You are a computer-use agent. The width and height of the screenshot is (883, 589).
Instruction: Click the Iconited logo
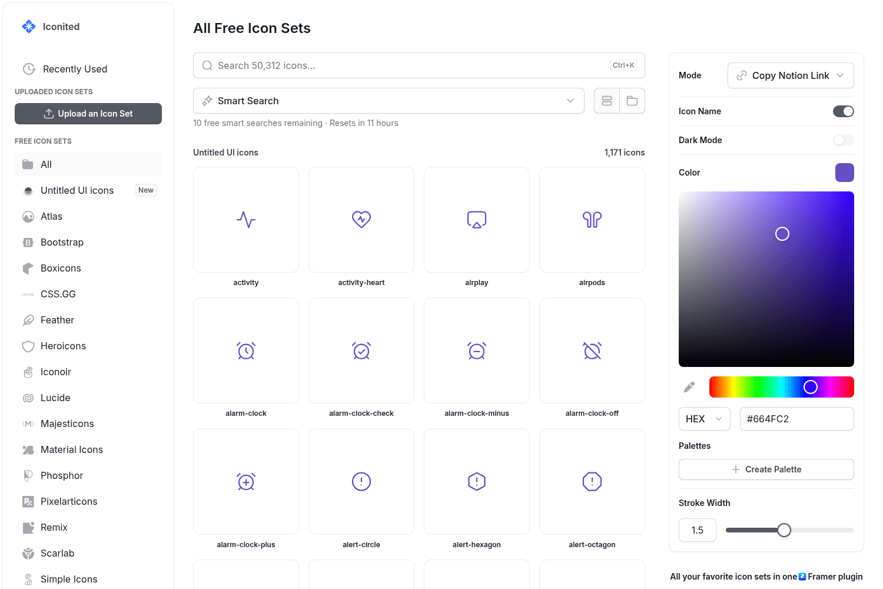pyautogui.click(x=29, y=27)
